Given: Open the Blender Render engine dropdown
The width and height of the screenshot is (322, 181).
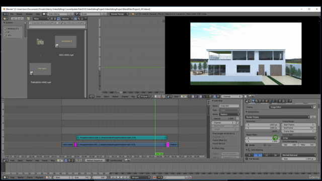Looking at the screenshot, I should 119,14.
